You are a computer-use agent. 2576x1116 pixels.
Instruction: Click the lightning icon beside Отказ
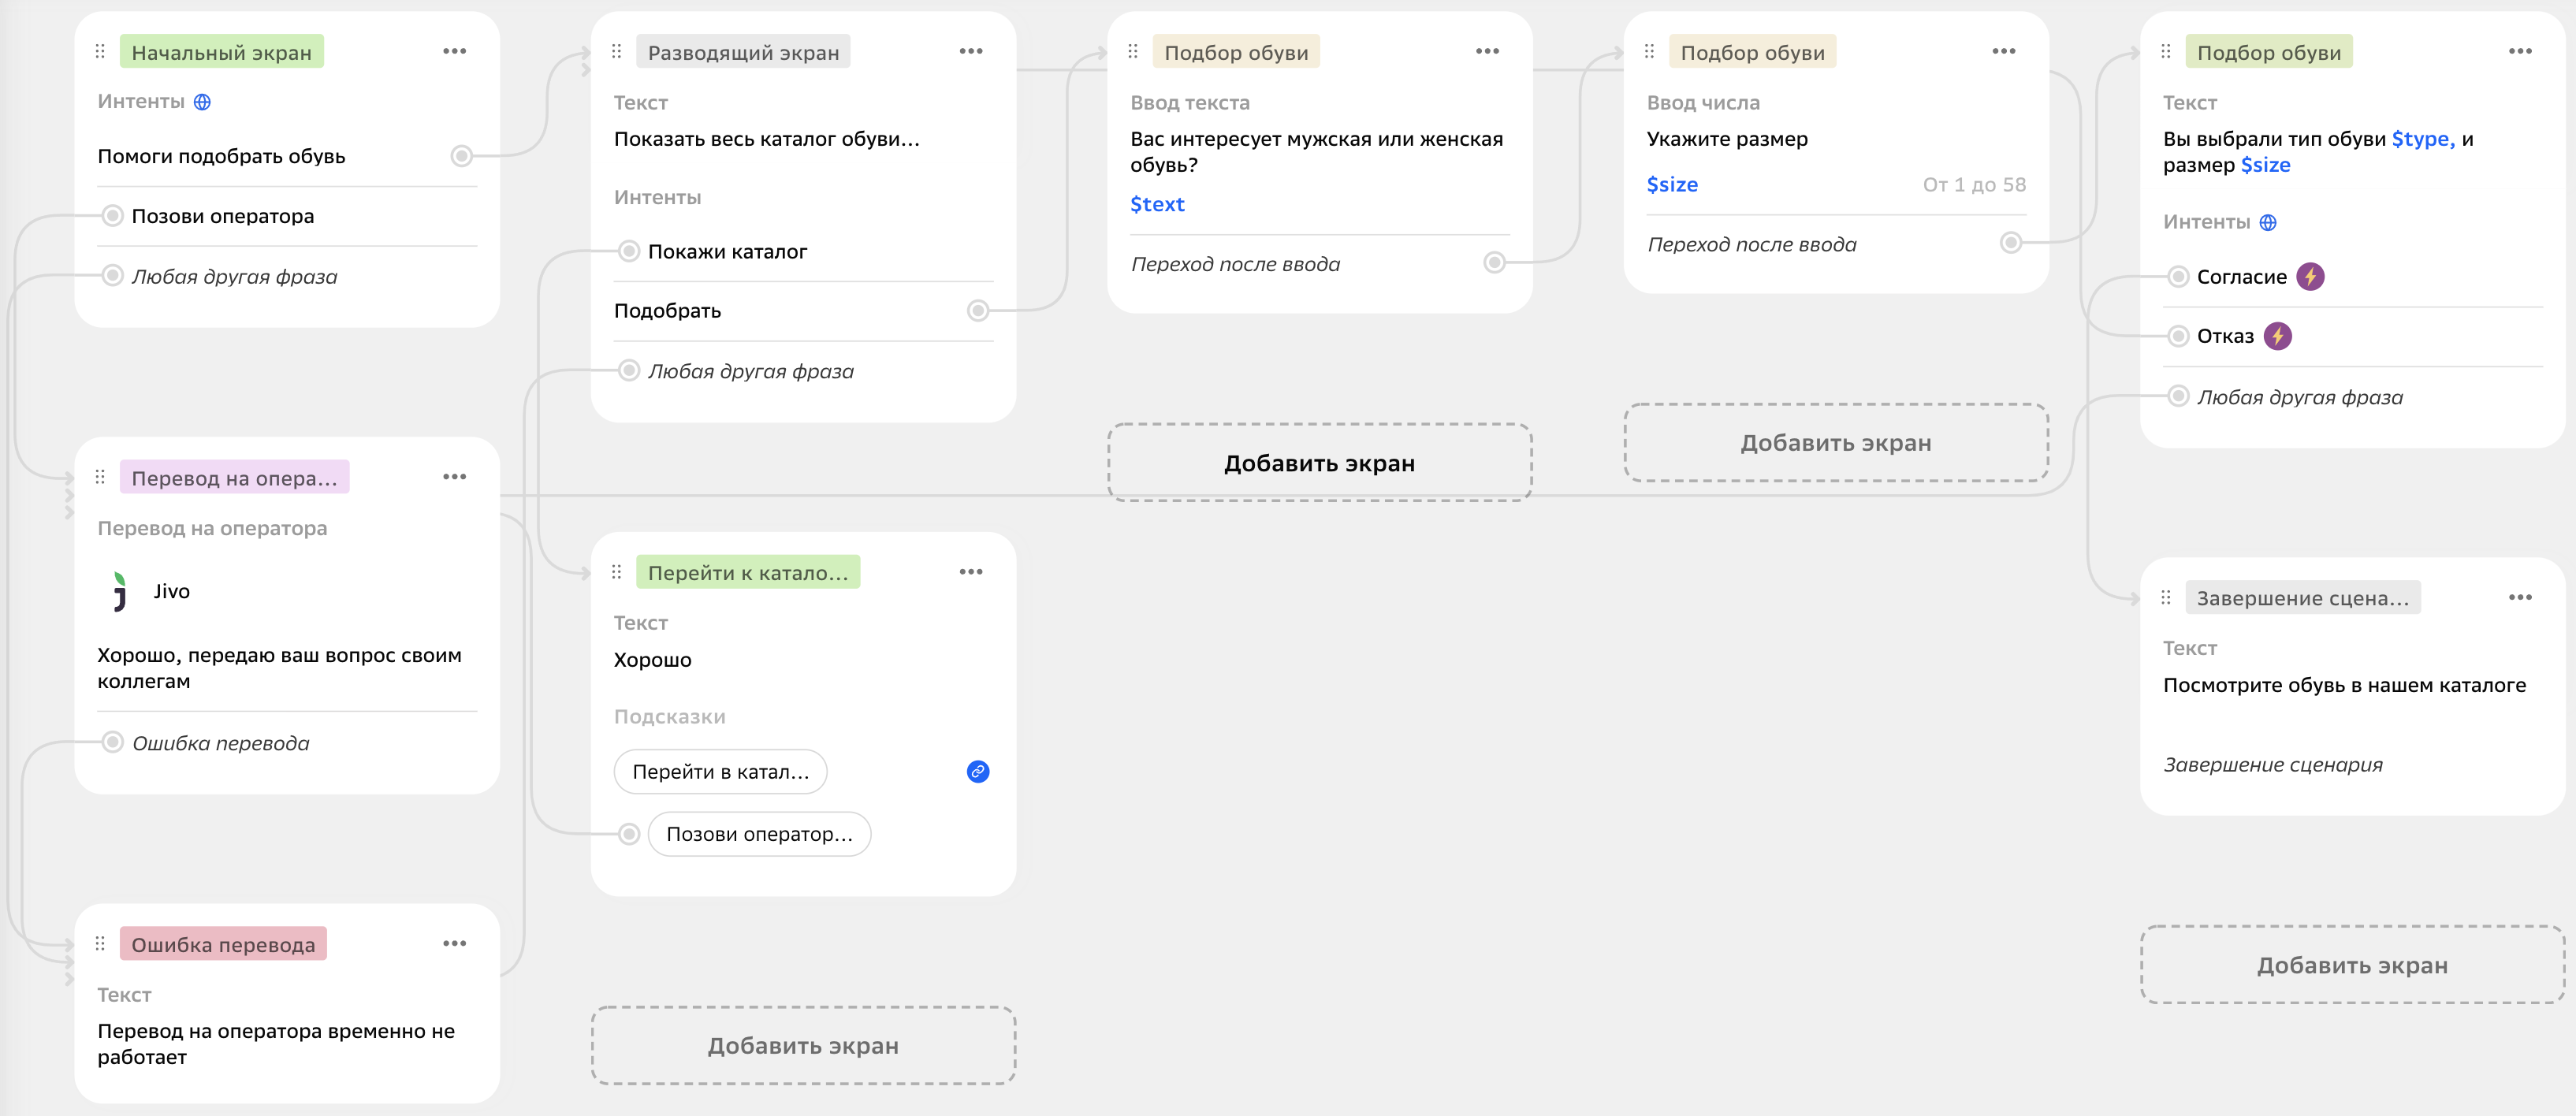tap(2278, 337)
